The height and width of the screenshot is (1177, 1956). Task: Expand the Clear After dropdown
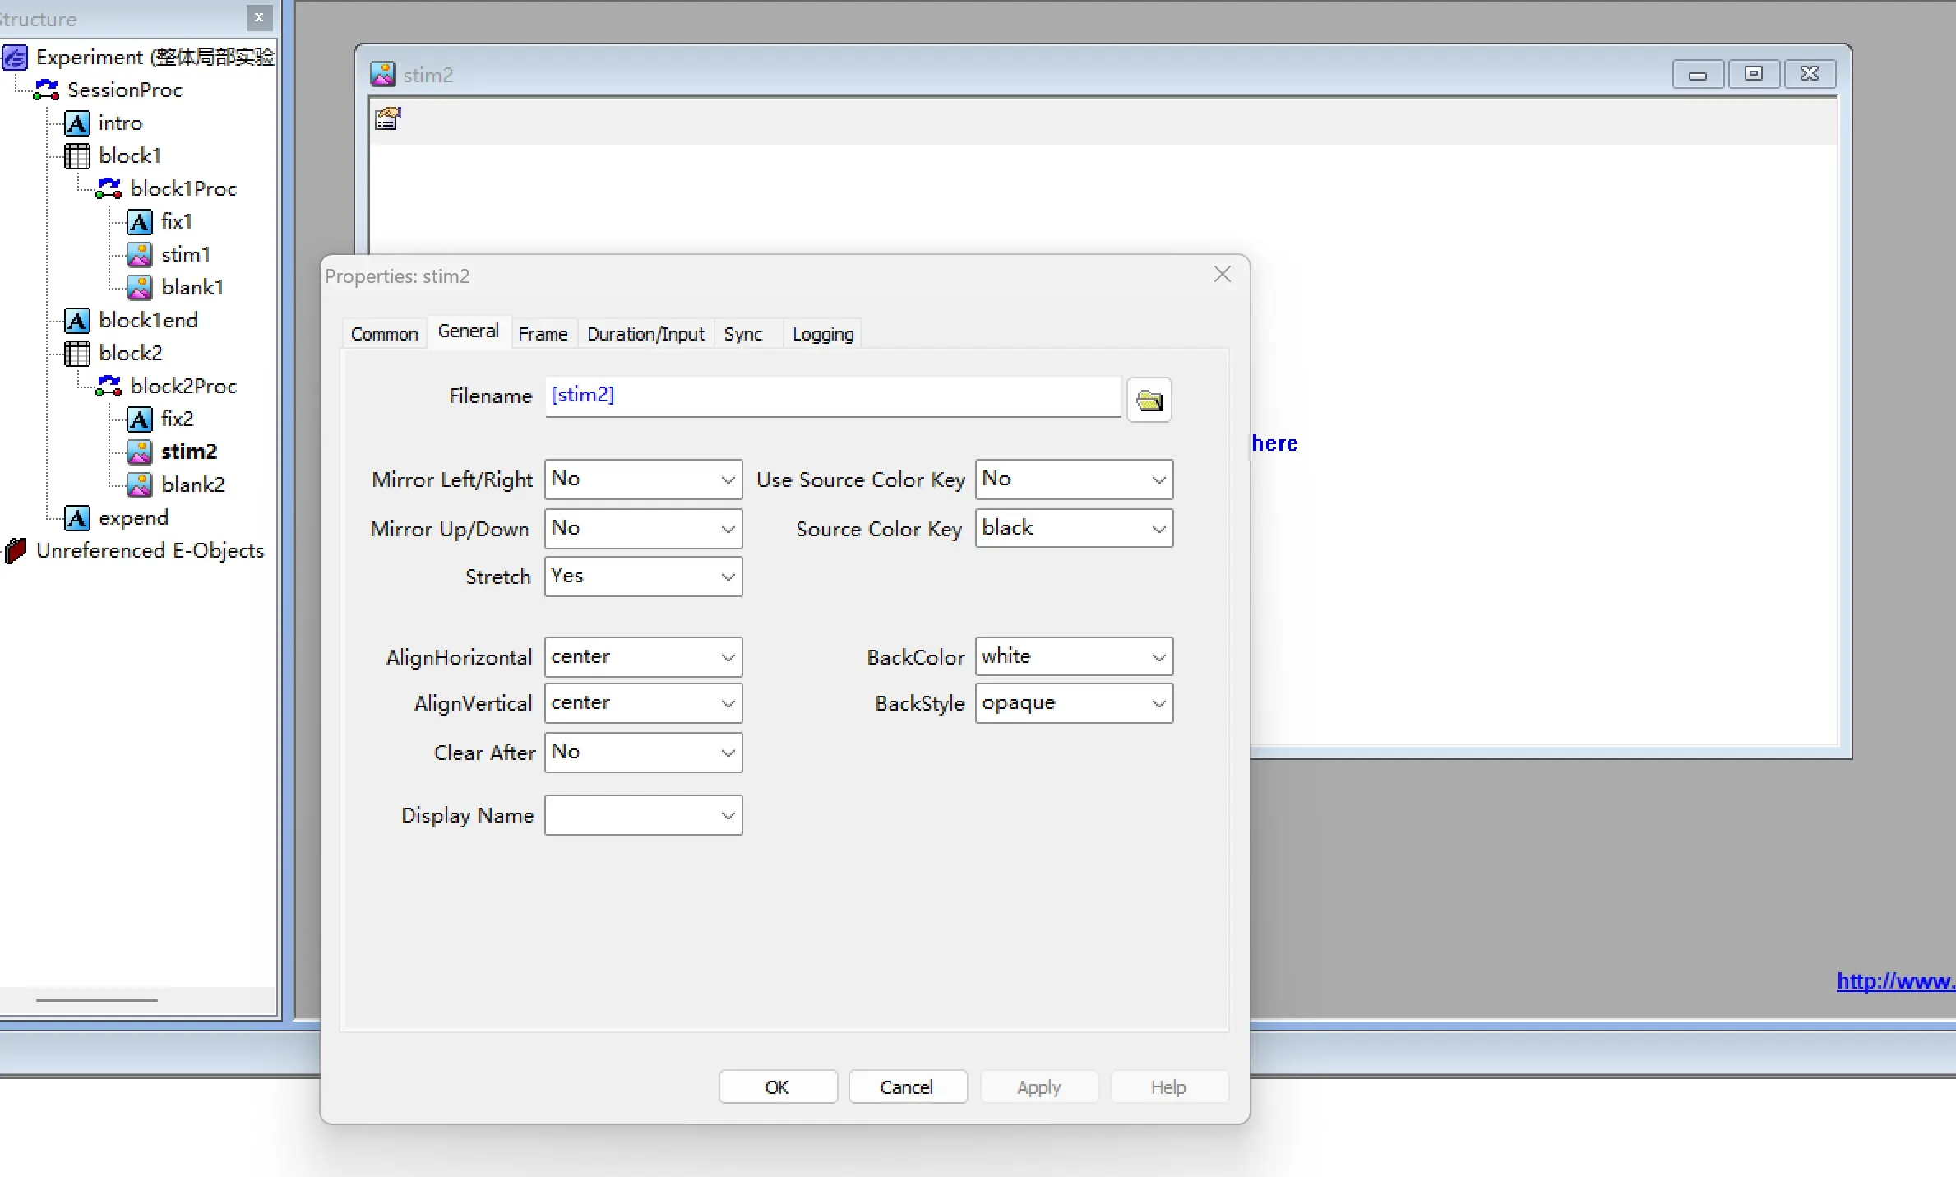[643, 753]
